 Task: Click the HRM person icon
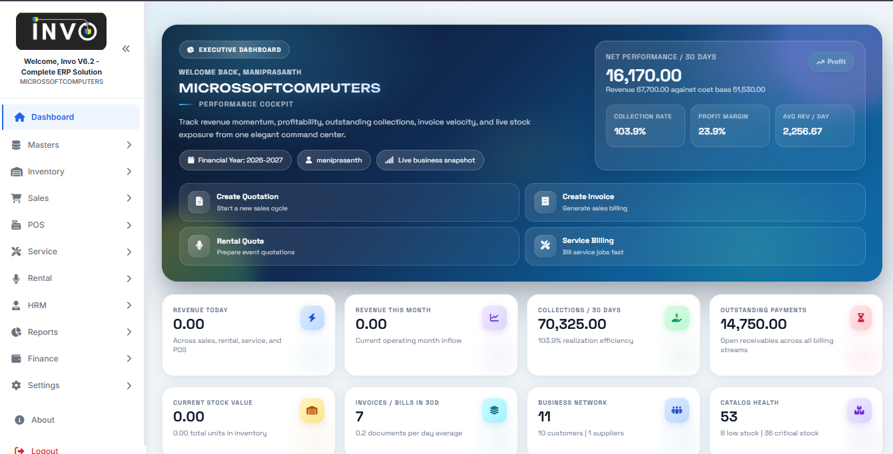pos(16,306)
